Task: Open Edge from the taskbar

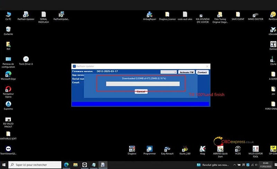Action: [66, 165]
